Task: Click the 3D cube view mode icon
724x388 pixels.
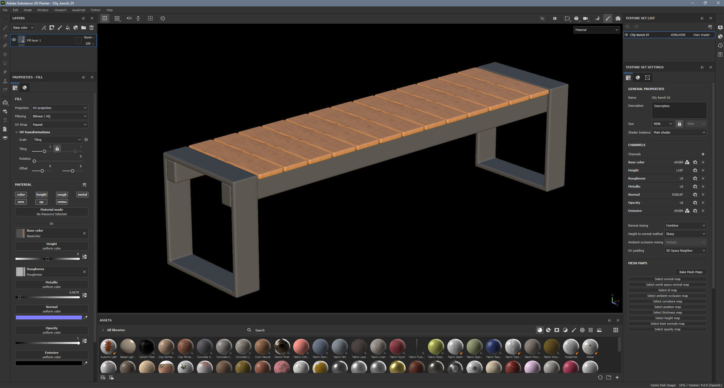Action: [576, 18]
